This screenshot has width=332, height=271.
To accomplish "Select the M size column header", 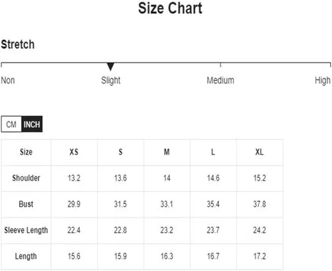I will pos(167,152).
